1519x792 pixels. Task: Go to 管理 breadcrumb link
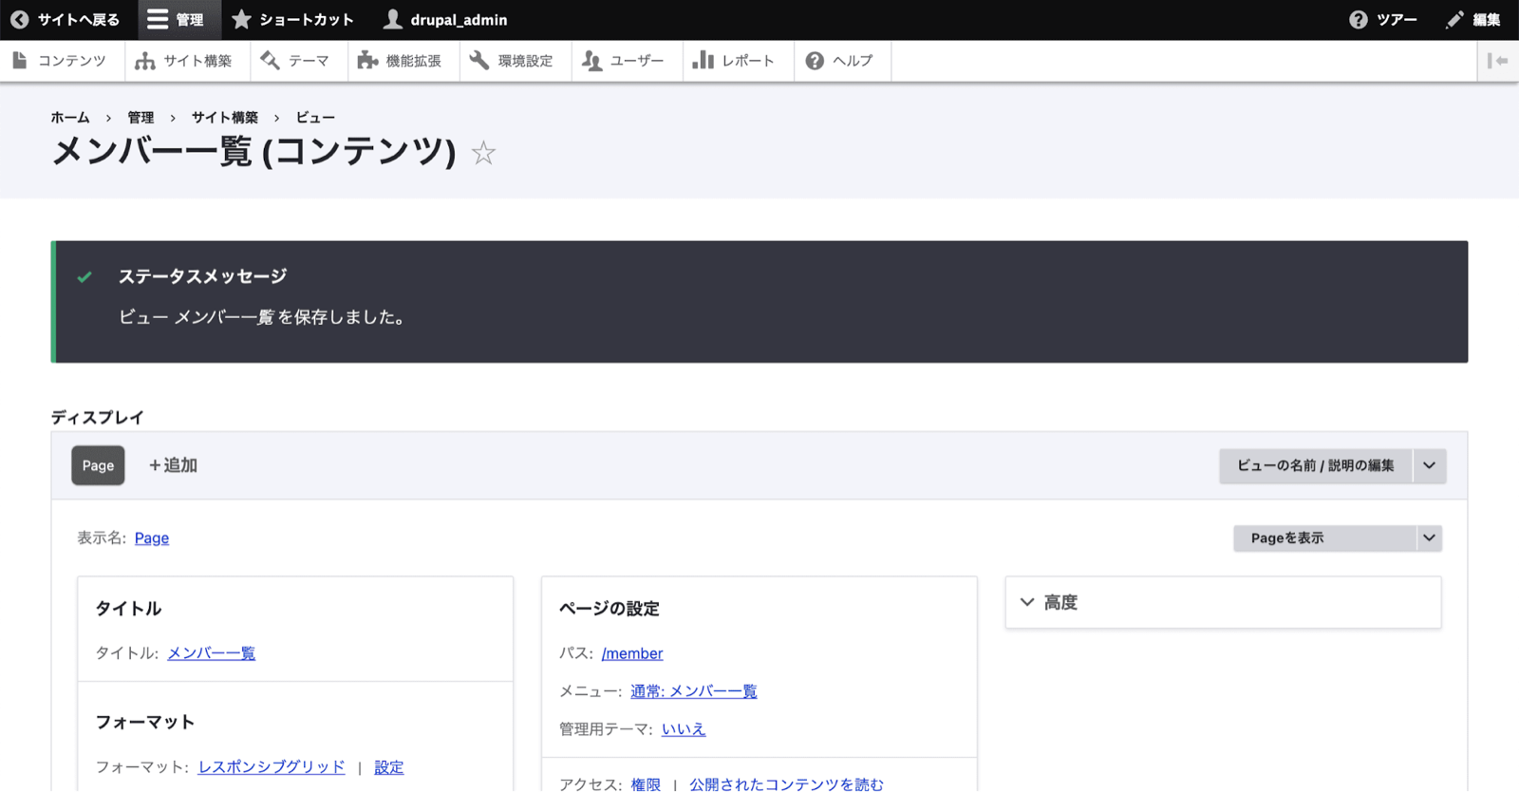coord(141,118)
